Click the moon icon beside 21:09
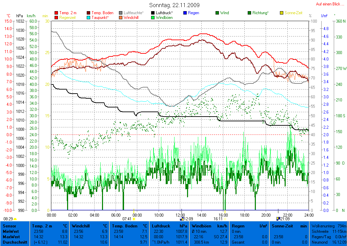This screenshot has height=246, width=347. coord(279,219)
